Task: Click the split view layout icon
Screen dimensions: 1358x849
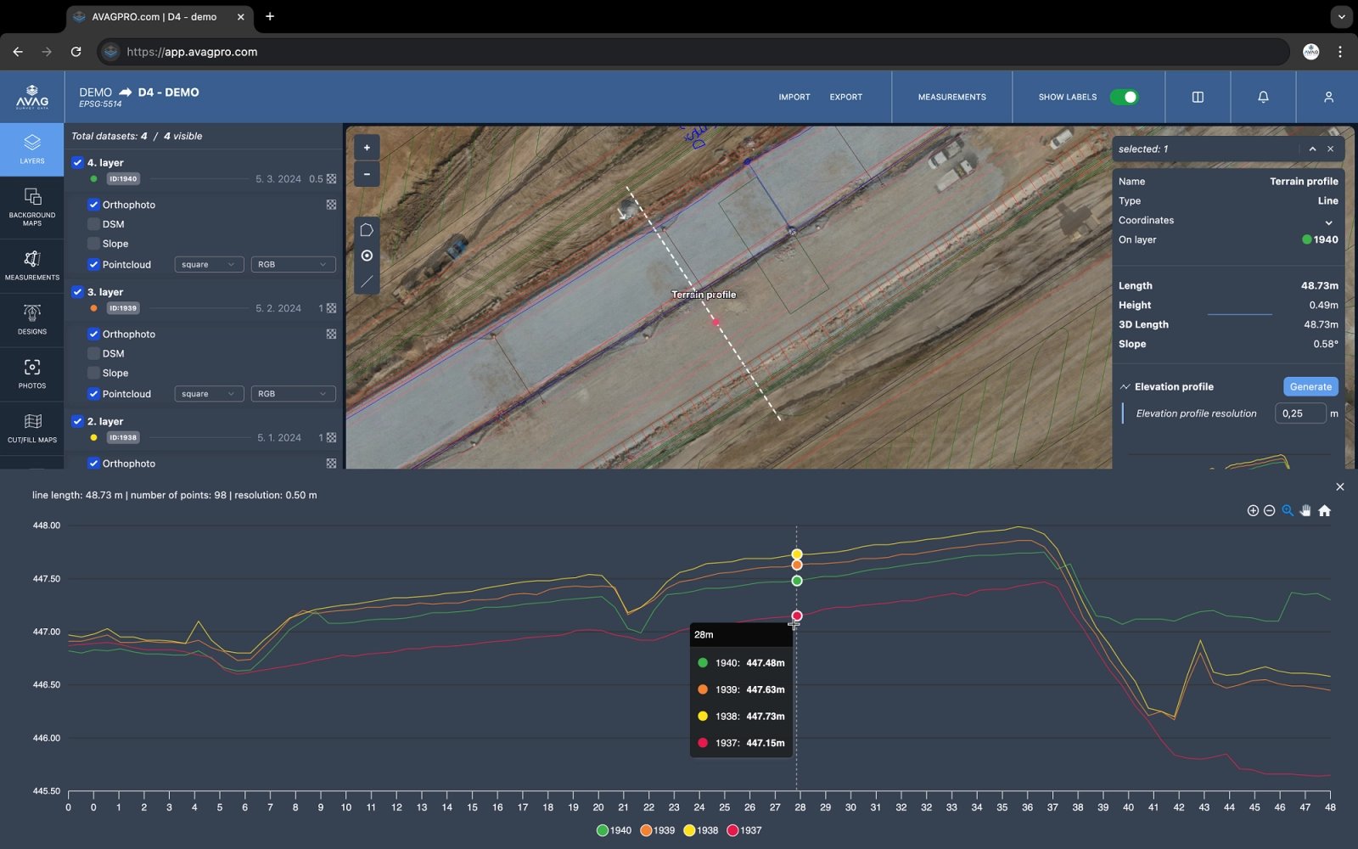Action: click(1198, 97)
